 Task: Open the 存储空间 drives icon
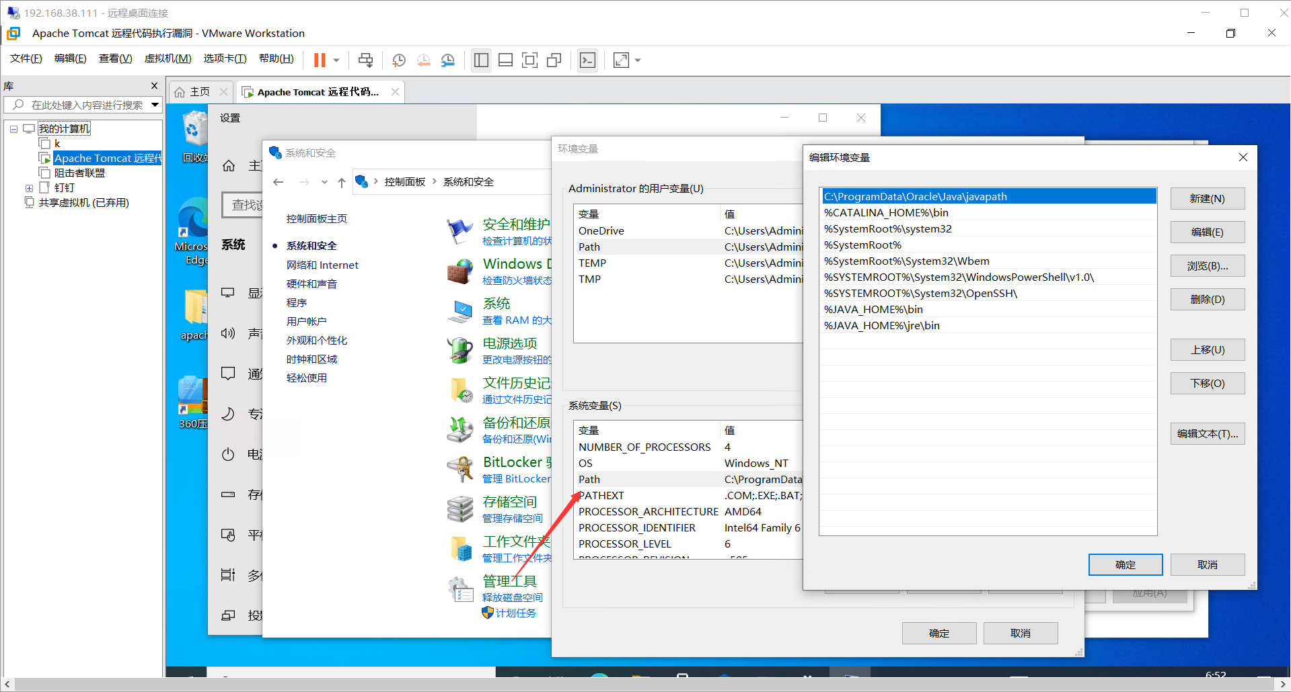pos(460,509)
